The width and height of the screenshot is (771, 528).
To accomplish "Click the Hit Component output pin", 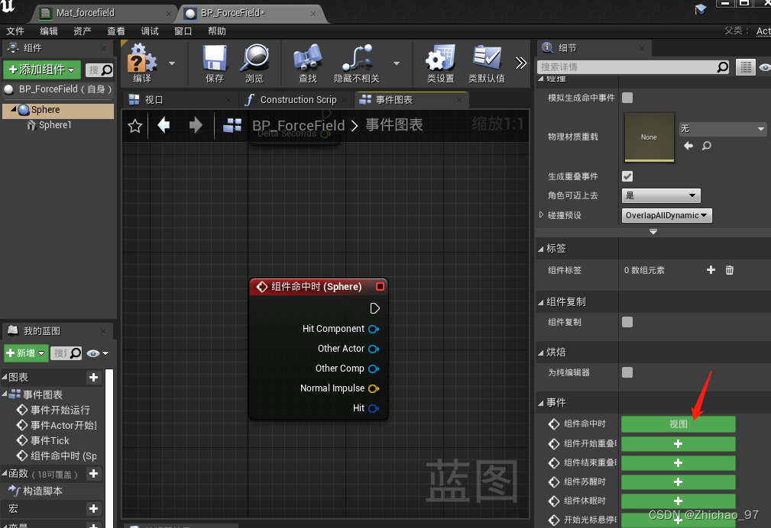I will click(374, 329).
